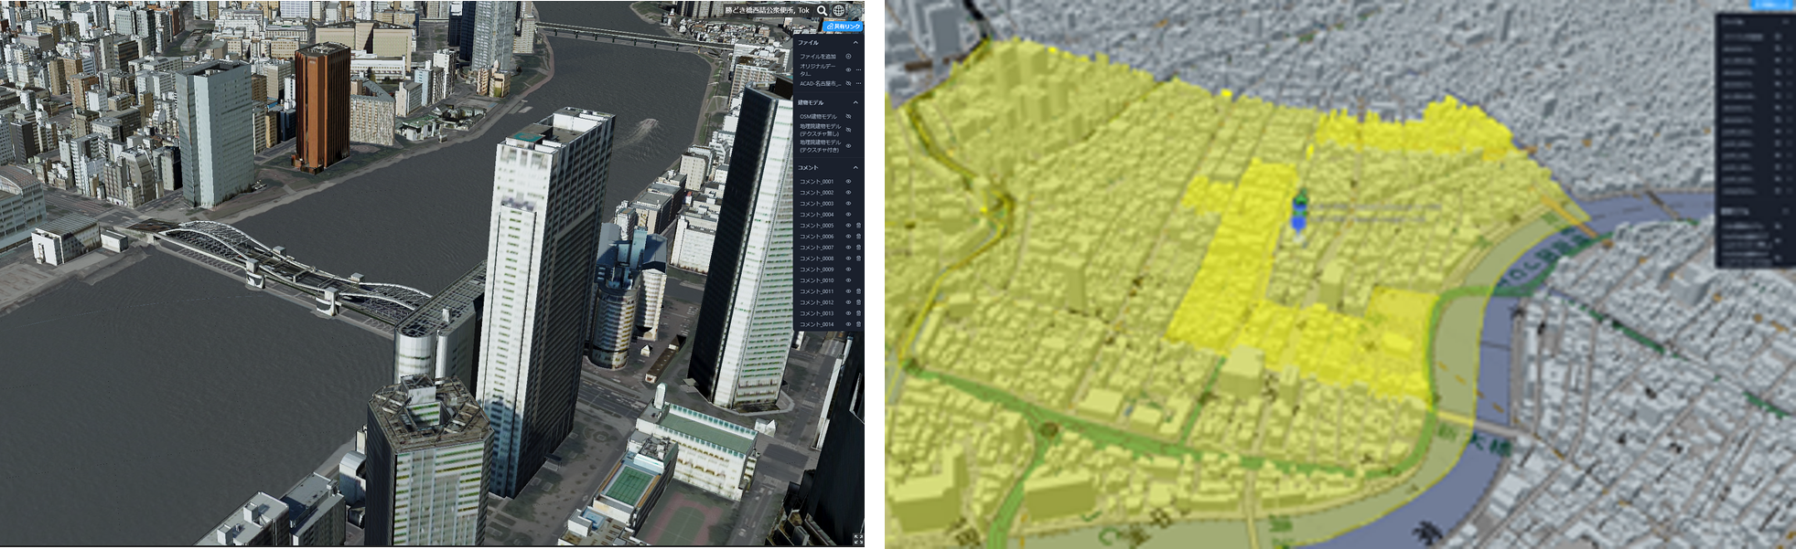The width and height of the screenshot is (1796, 549).
Task: Toggle eye icon for コメント_0001
Action: pyautogui.click(x=848, y=182)
